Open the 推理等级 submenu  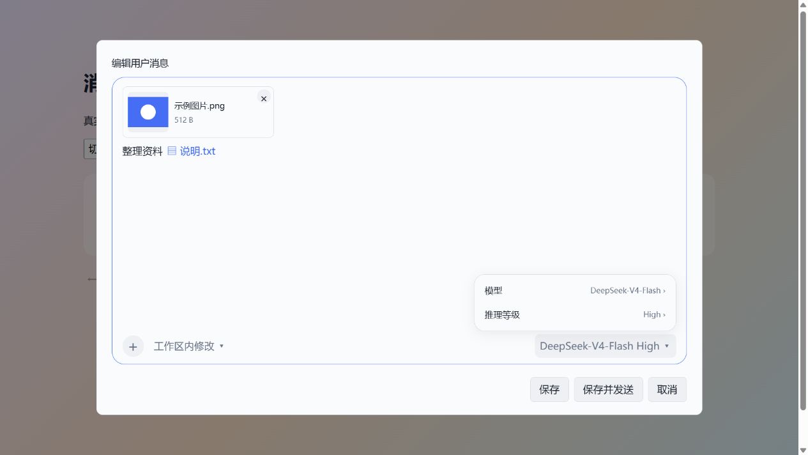(575, 314)
